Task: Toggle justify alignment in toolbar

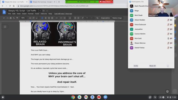Action: 52,18
